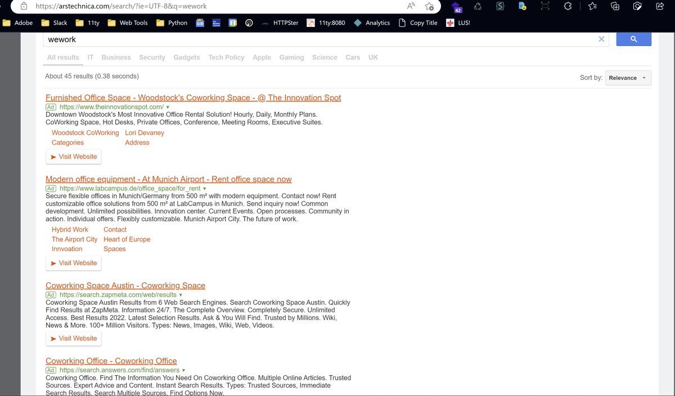The image size is (675, 396).
Task: Switch to the Science results tab
Action: click(x=325, y=57)
